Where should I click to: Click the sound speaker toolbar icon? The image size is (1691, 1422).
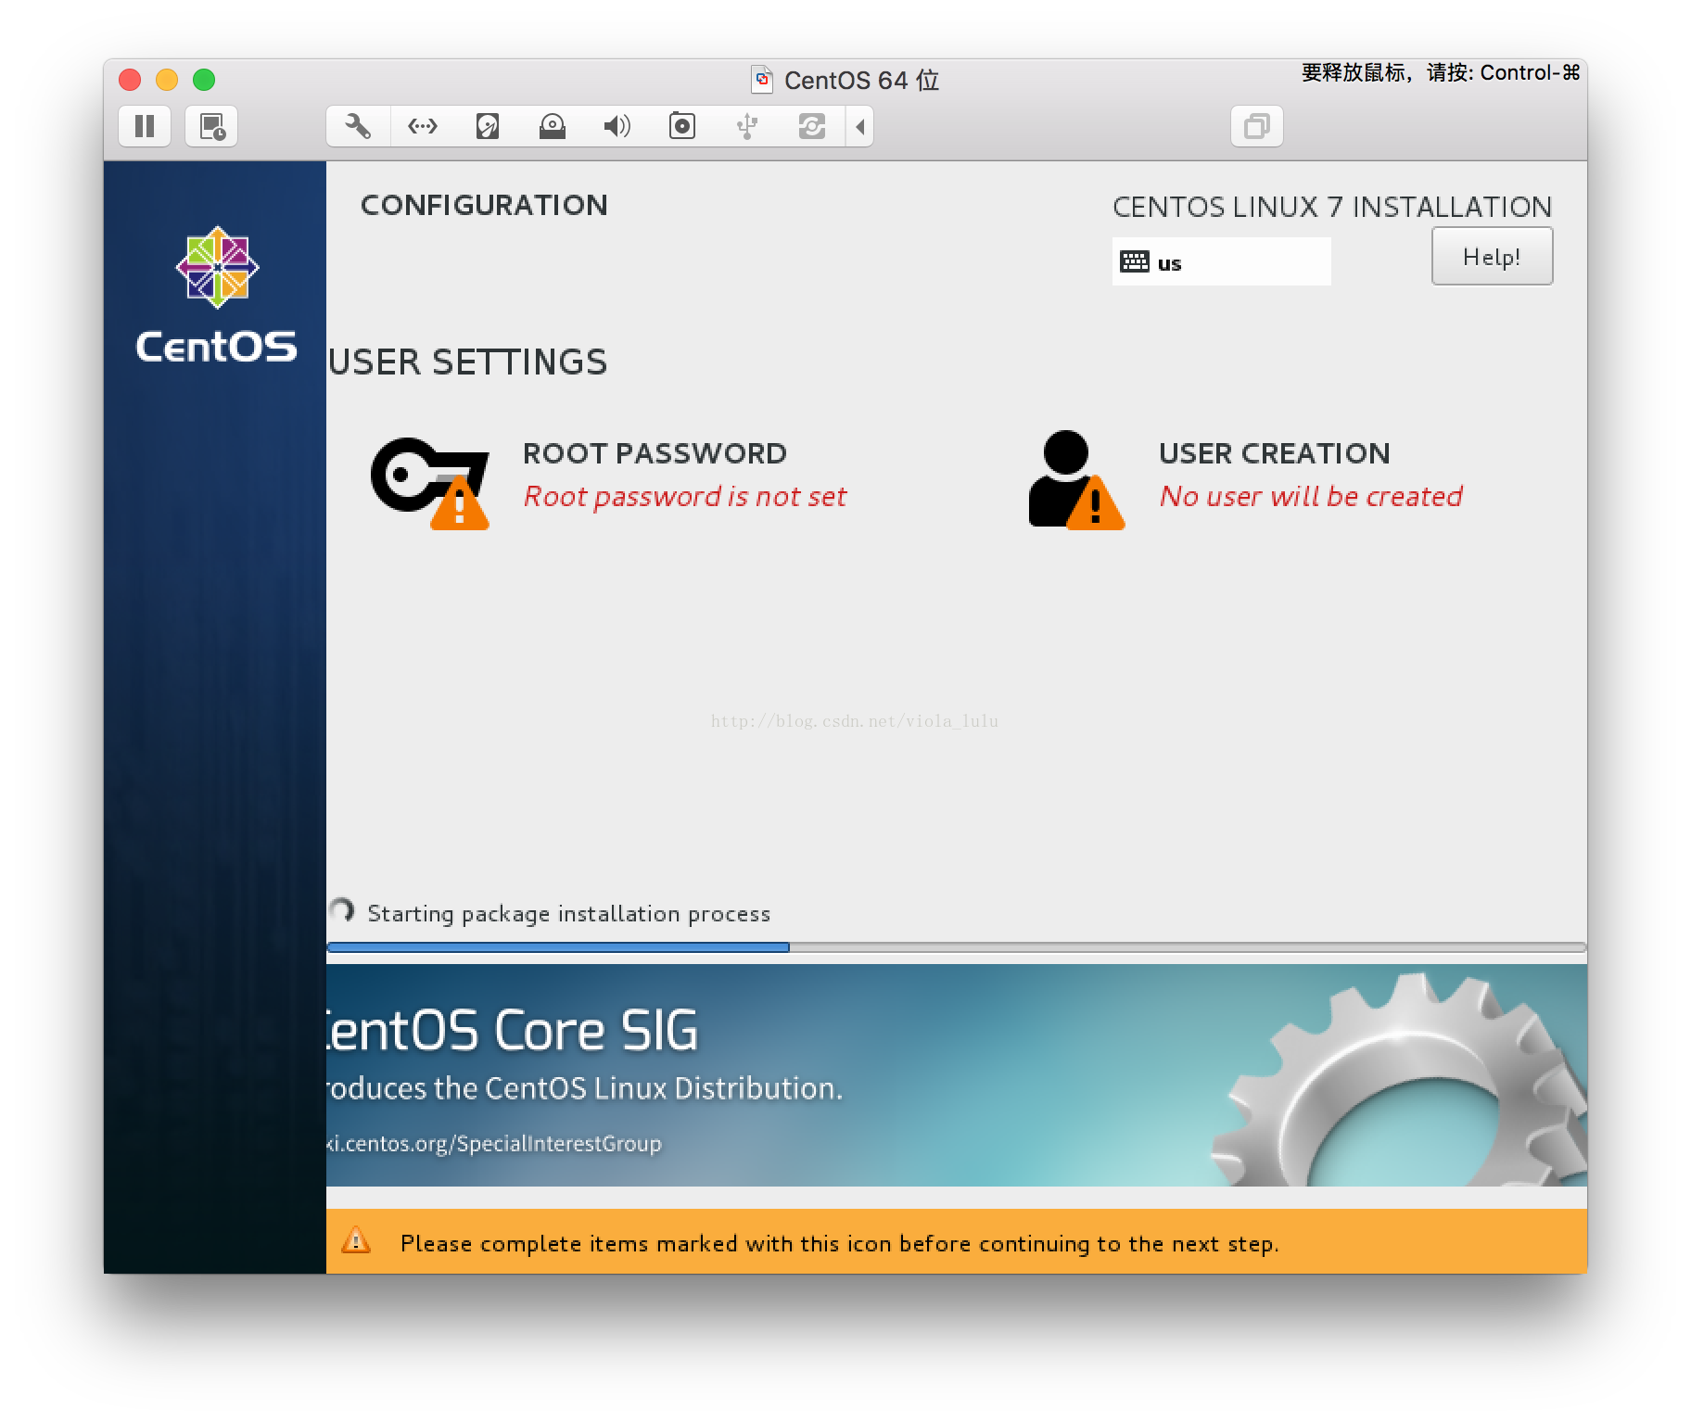tap(617, 126)
